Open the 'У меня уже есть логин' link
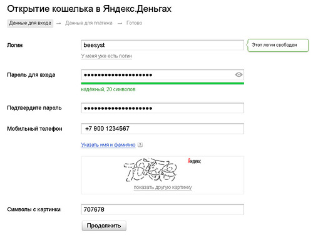Screen dimensions: 313x235 (106, 56)
